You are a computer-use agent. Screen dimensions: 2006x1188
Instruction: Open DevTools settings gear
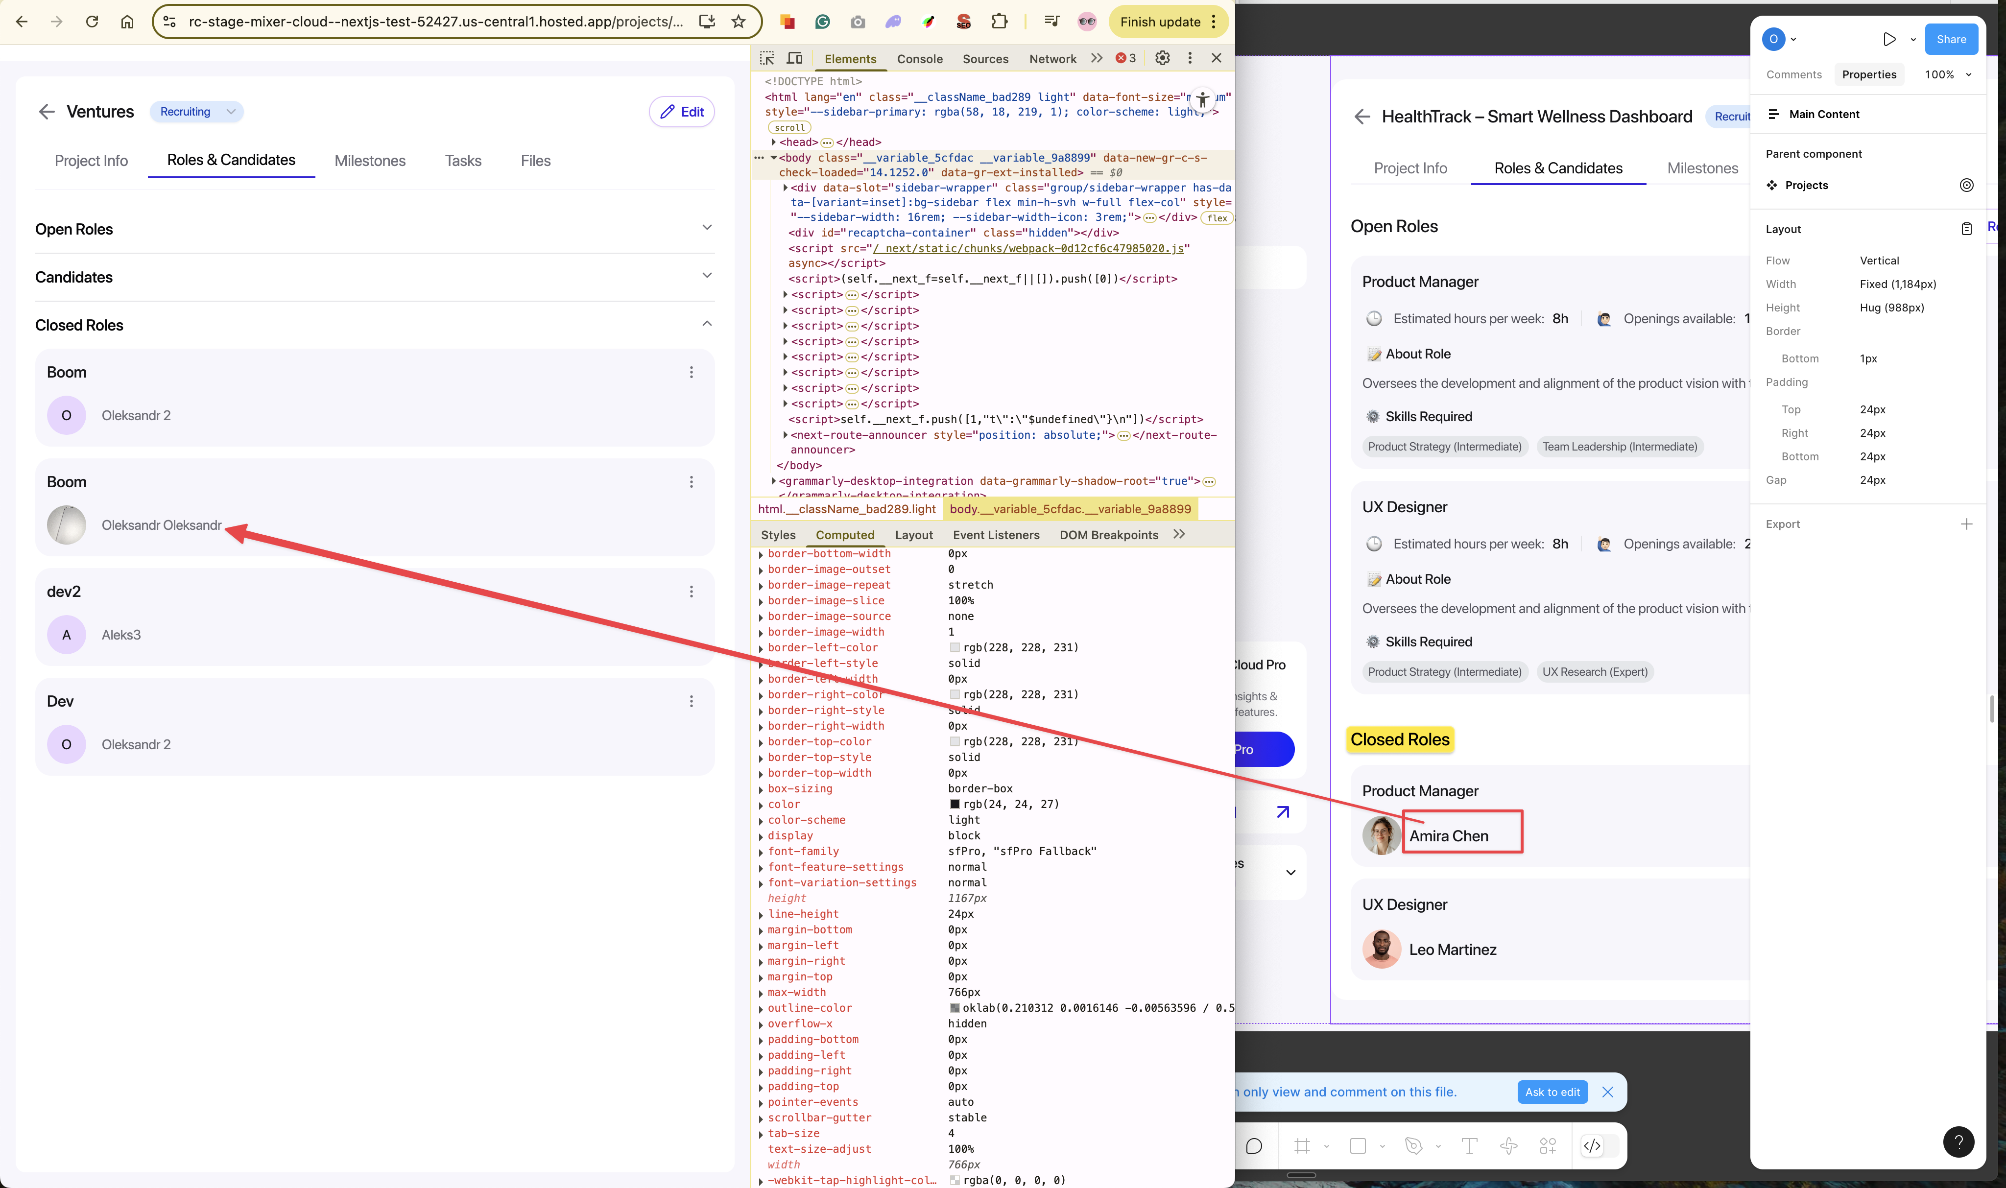click(x=1162, y=58)
